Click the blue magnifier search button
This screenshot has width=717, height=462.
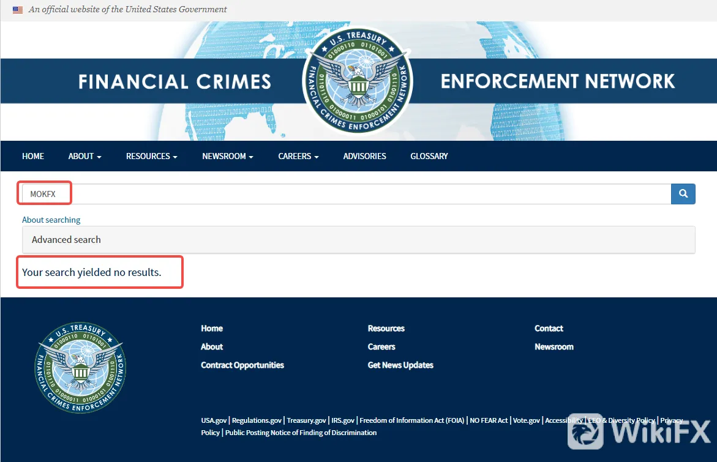point(683,194)
